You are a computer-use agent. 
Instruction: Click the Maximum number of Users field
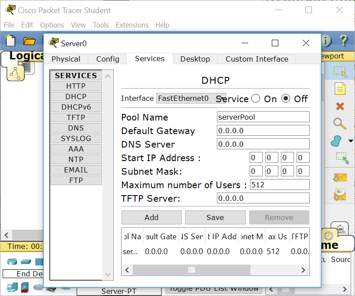[x=280, y=185]
